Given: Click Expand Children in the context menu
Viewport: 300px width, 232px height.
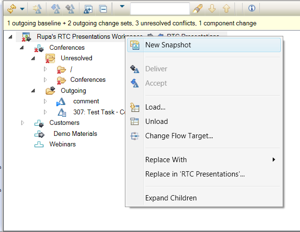Looking at the screenshot, I should (x=171, y=198).
